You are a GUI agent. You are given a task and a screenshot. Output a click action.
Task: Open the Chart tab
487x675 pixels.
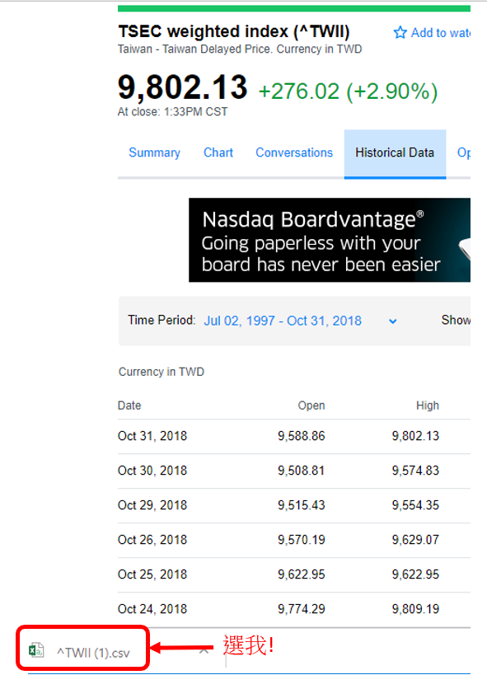coord(218,152)
